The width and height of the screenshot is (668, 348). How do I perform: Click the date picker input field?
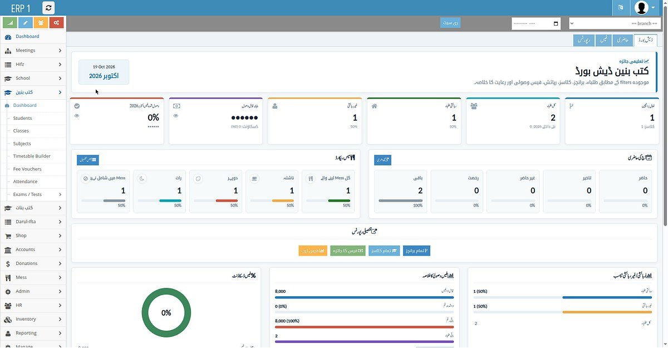click(x=536, y=23)
